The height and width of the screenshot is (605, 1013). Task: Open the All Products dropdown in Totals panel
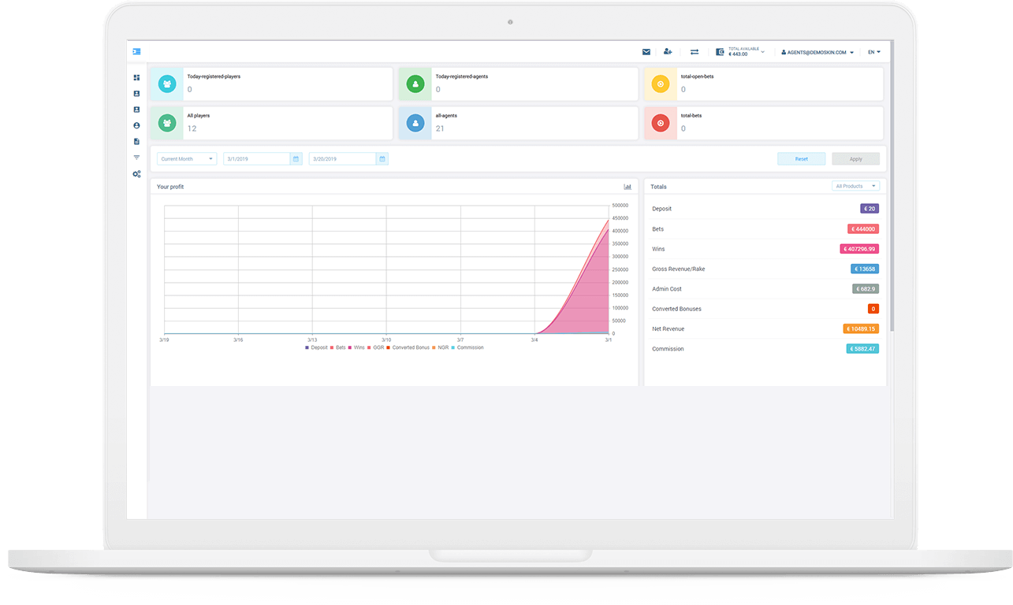tap(856, 185)
